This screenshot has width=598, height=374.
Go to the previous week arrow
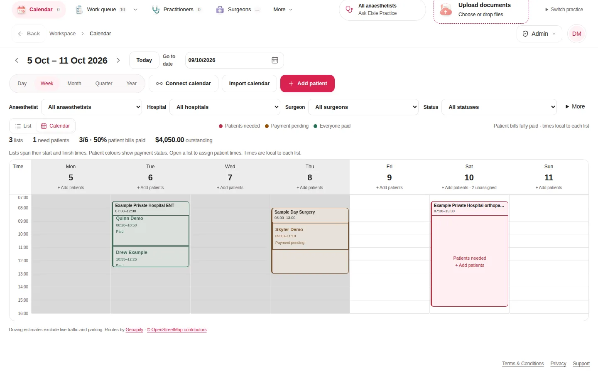pyautogui.click(x=17, y=60)
